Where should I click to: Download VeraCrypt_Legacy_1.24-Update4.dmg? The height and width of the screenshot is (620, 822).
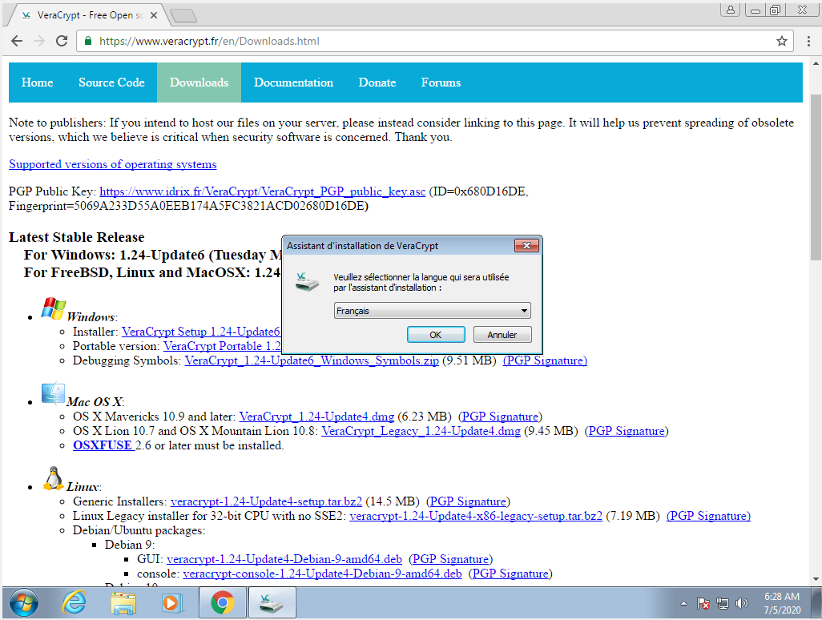tap(421, 431)
